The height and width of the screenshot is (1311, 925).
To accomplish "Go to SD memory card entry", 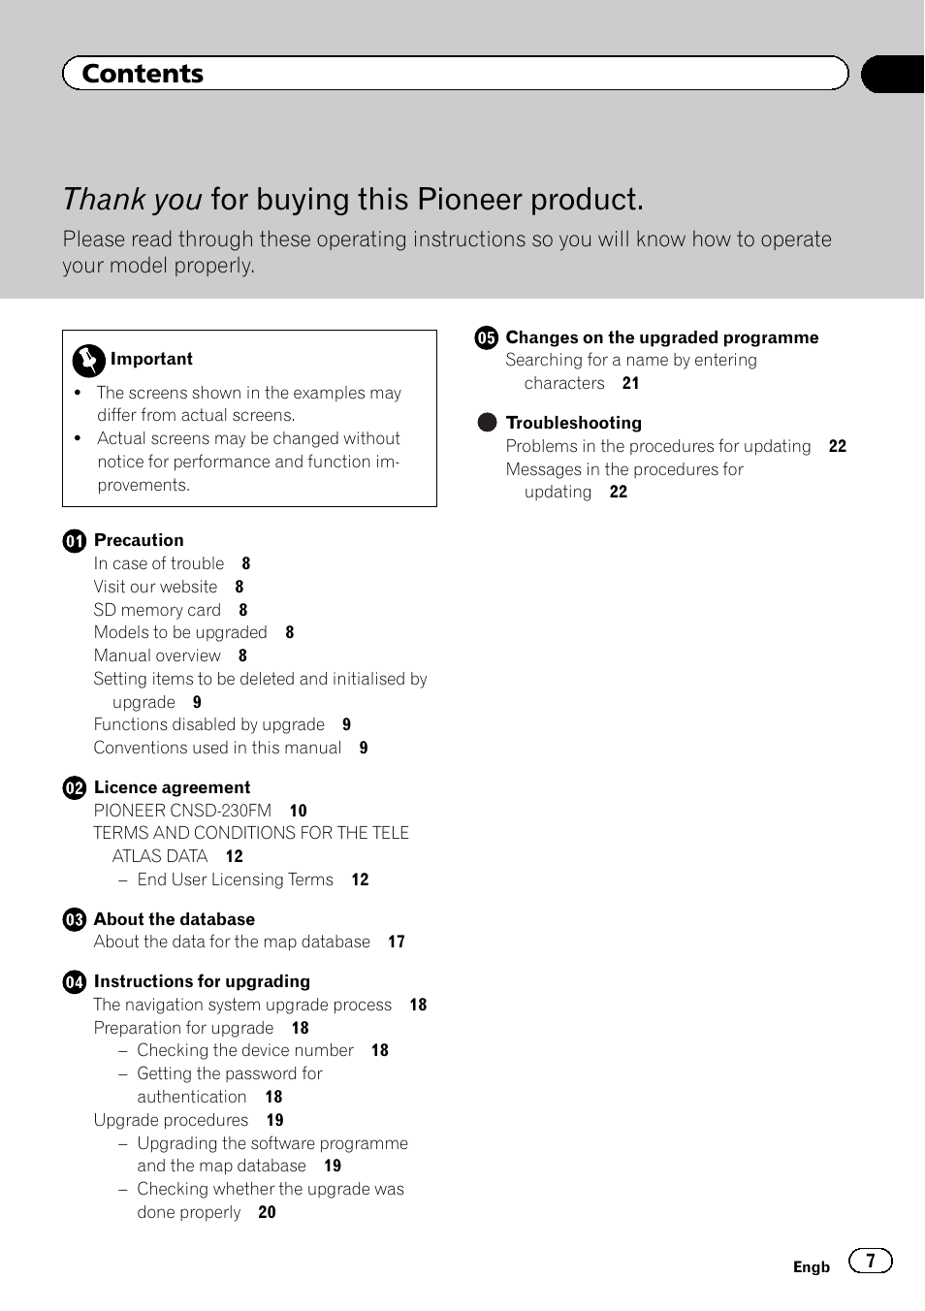I will [157, 611].
